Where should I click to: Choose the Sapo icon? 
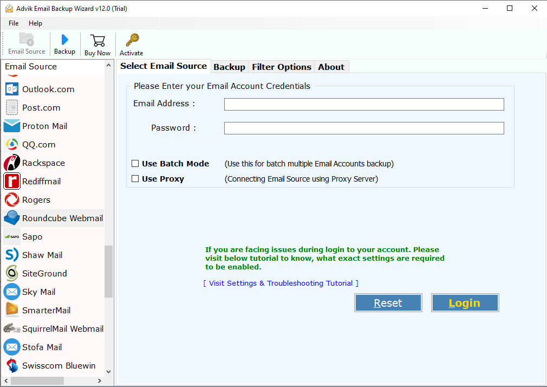tap(12, 236)
